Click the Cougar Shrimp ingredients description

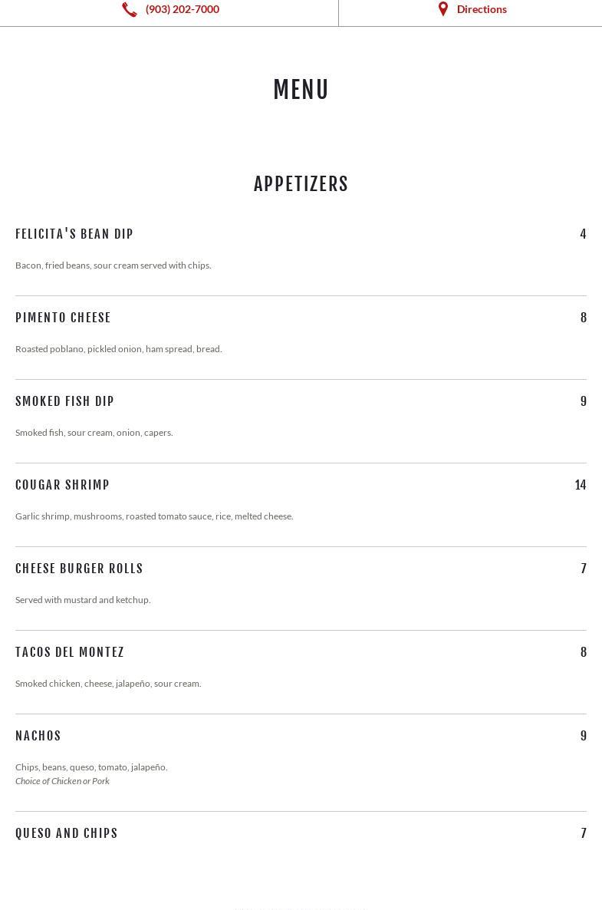tap(154, 516)
